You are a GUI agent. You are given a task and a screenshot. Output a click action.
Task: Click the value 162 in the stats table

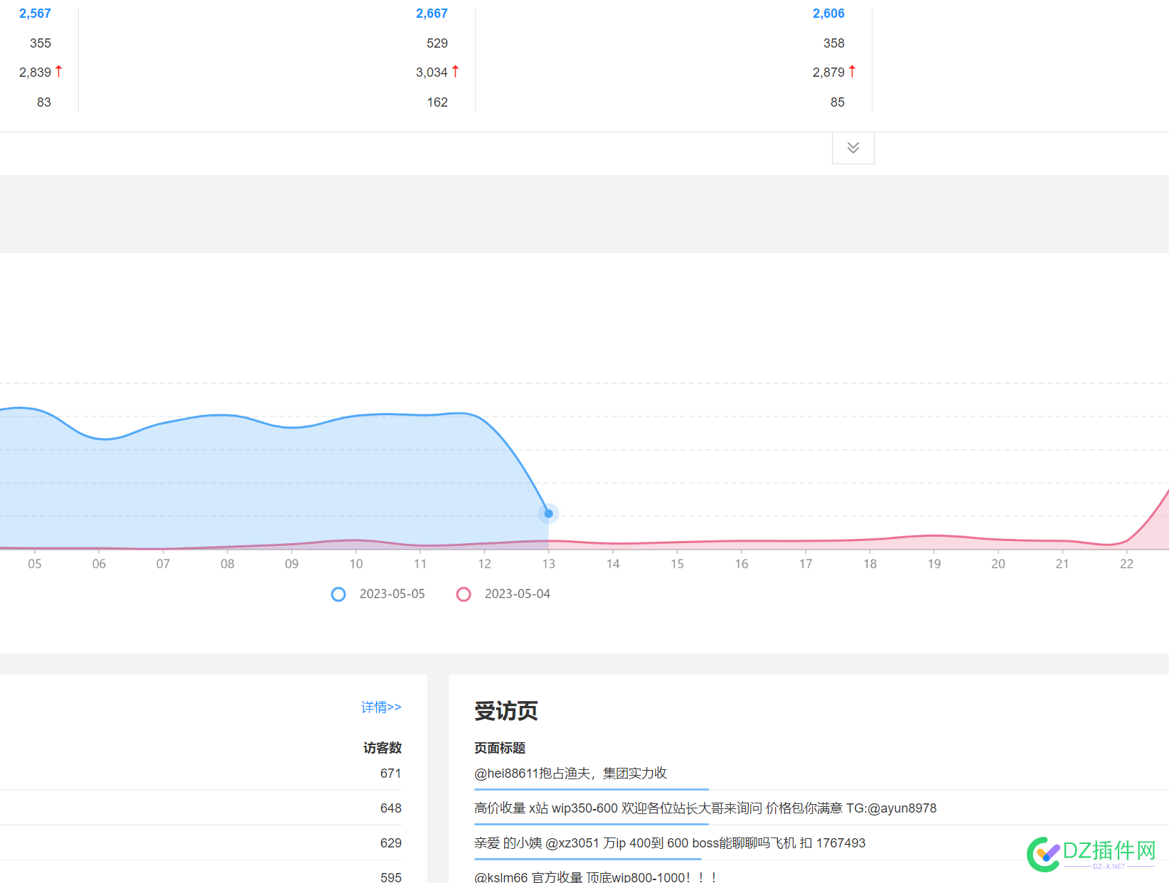437,102
